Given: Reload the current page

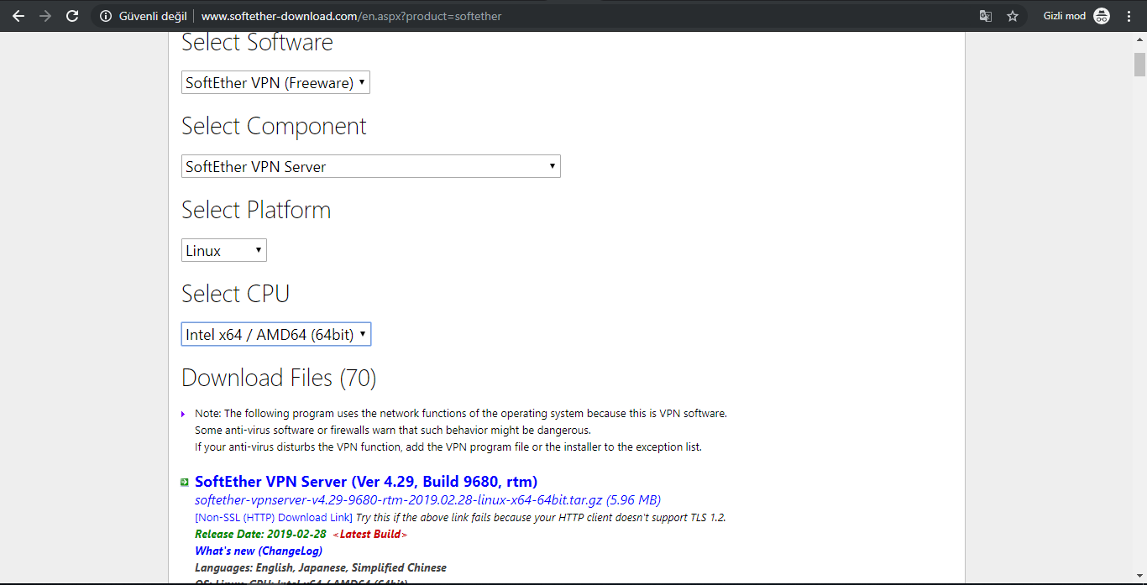Looking at the screenshot, I should [x=72, y=16].
